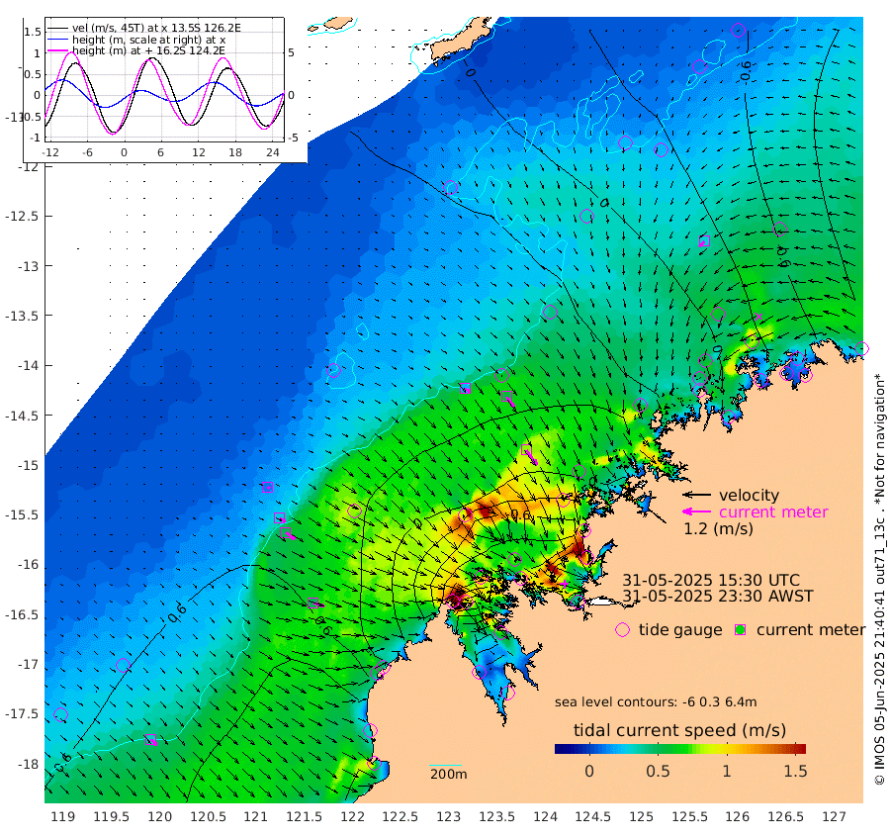Screen dimensions: 890x837
Task: Click the '-0.6' contour label near top right
Action: tap(746, 71)
